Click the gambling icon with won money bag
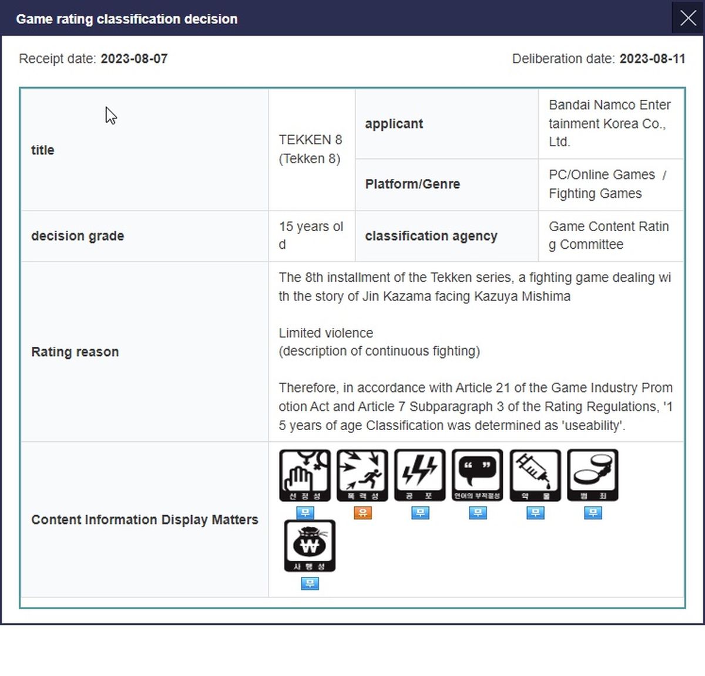This screenshot has height=676, width=705. click(x=310, y=545)
